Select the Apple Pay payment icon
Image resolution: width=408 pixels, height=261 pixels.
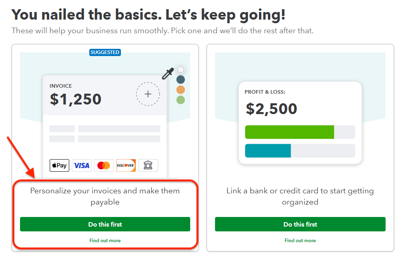tap(59, 165)
